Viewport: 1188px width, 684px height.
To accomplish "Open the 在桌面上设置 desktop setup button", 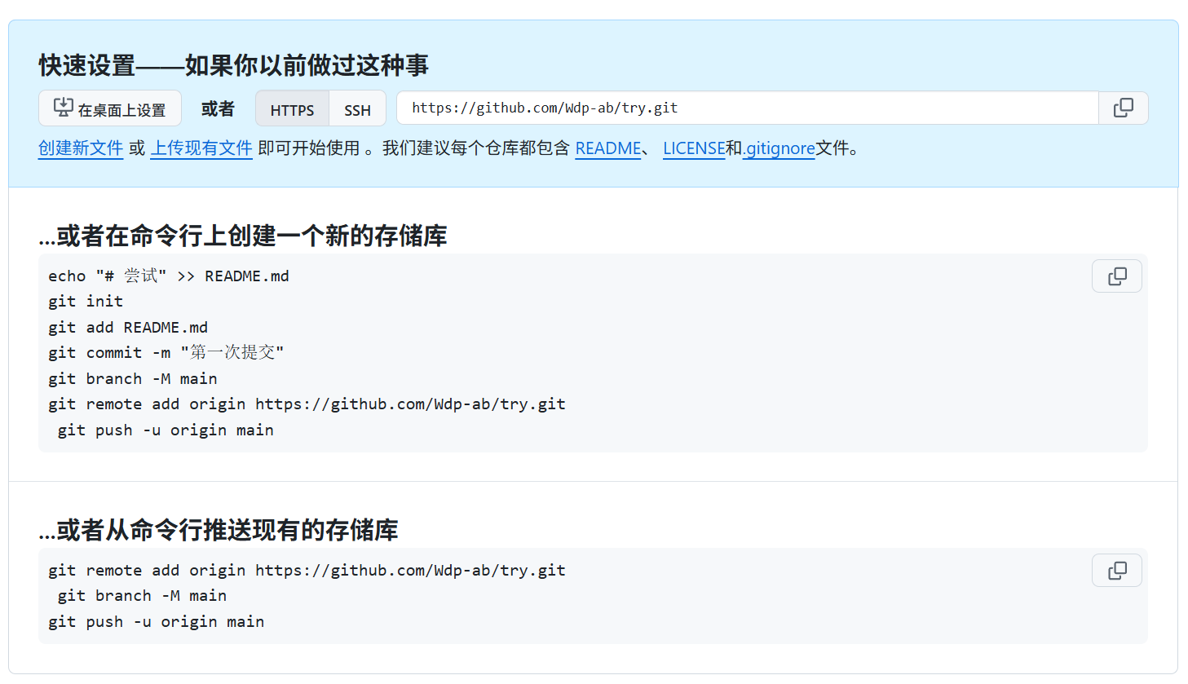I will pyautogui.click(x=110, y=108).
